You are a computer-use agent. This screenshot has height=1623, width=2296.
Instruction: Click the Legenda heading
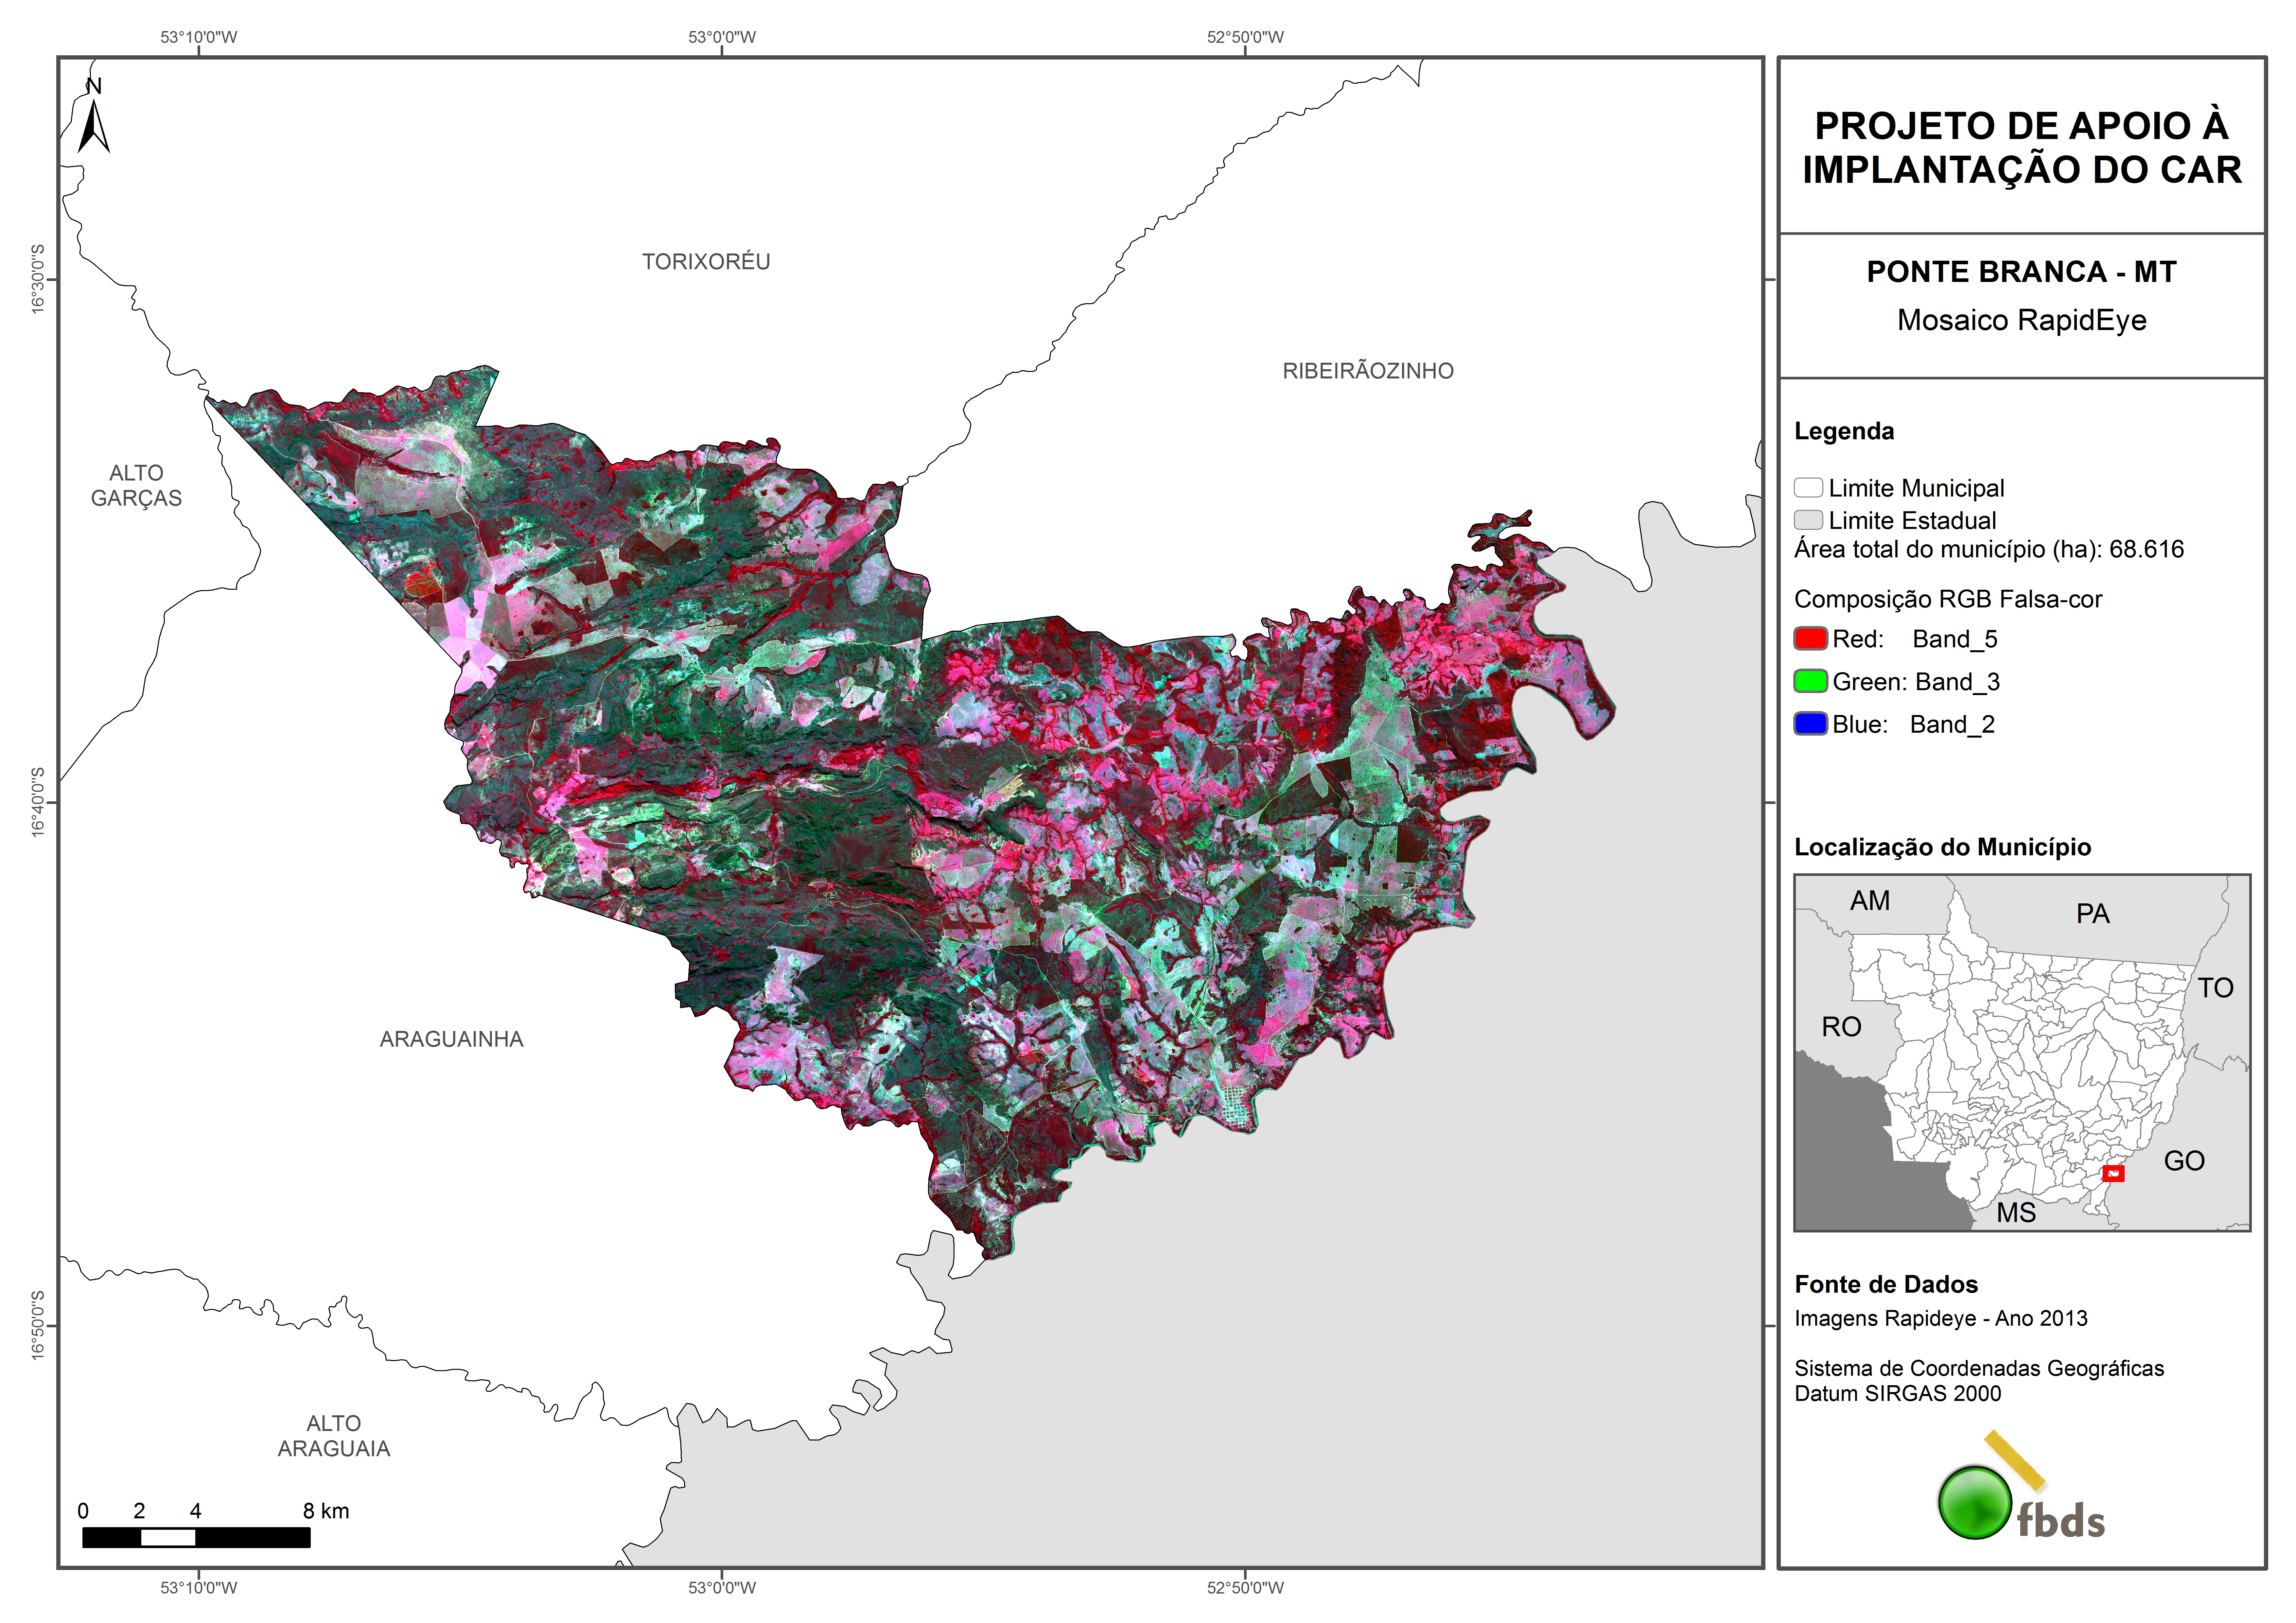pos(1844,431)
